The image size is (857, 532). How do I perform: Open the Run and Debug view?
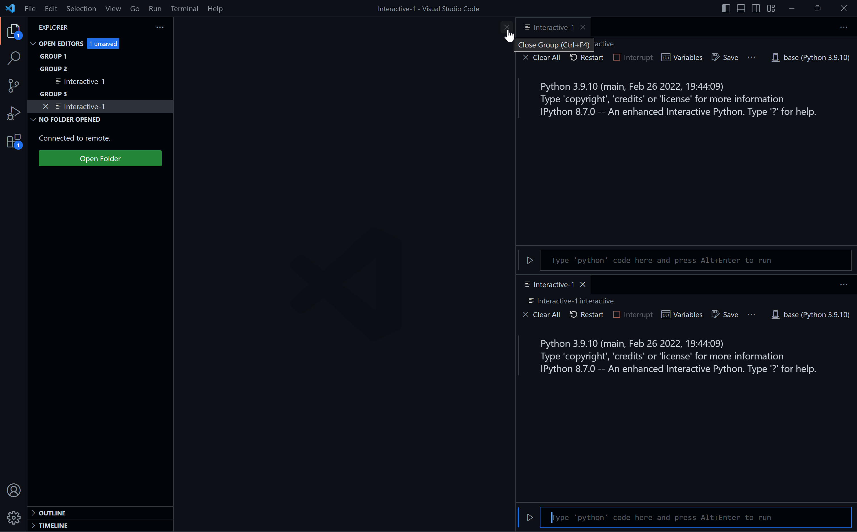(14, 113)
